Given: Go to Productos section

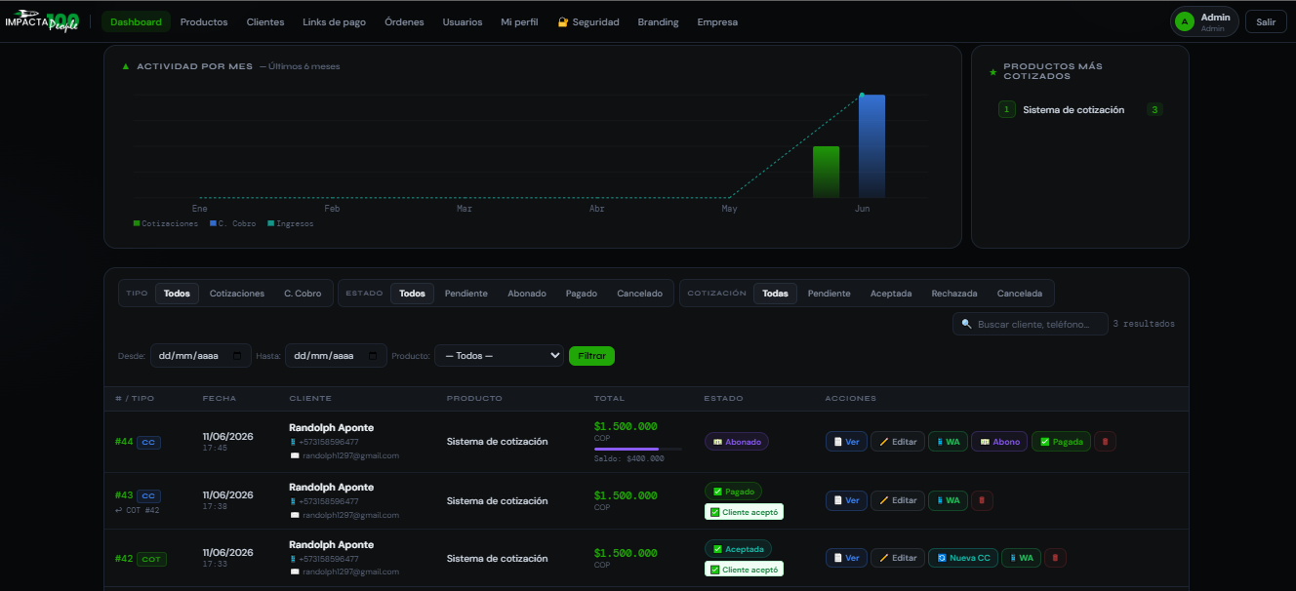Looking at the screenshot, I should coord(204,21).
